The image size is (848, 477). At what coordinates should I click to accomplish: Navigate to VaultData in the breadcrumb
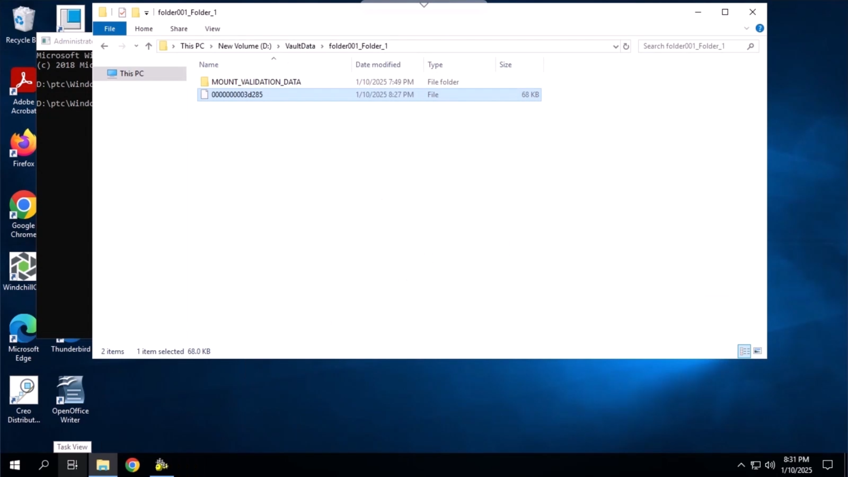(x=299, y=45)
